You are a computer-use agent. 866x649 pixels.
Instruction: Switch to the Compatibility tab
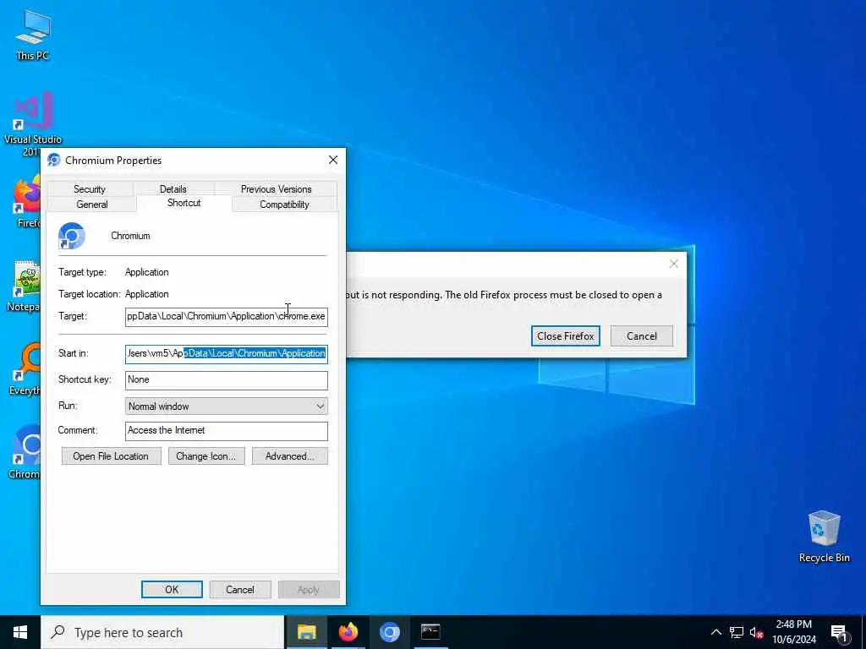point(284,205)
